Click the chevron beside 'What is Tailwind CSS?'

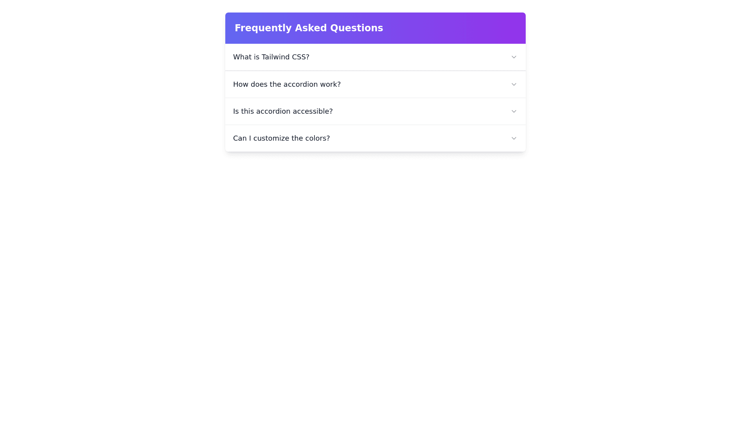tap(514, 57)
